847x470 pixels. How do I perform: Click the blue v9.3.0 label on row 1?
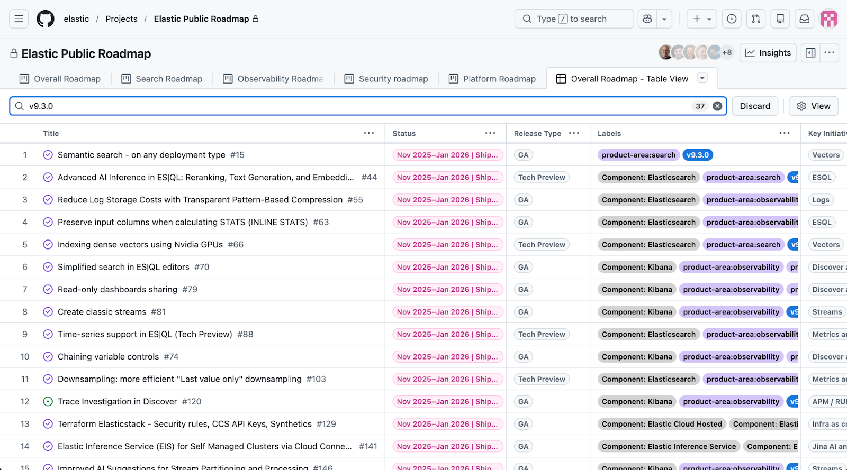coord(697,155)
